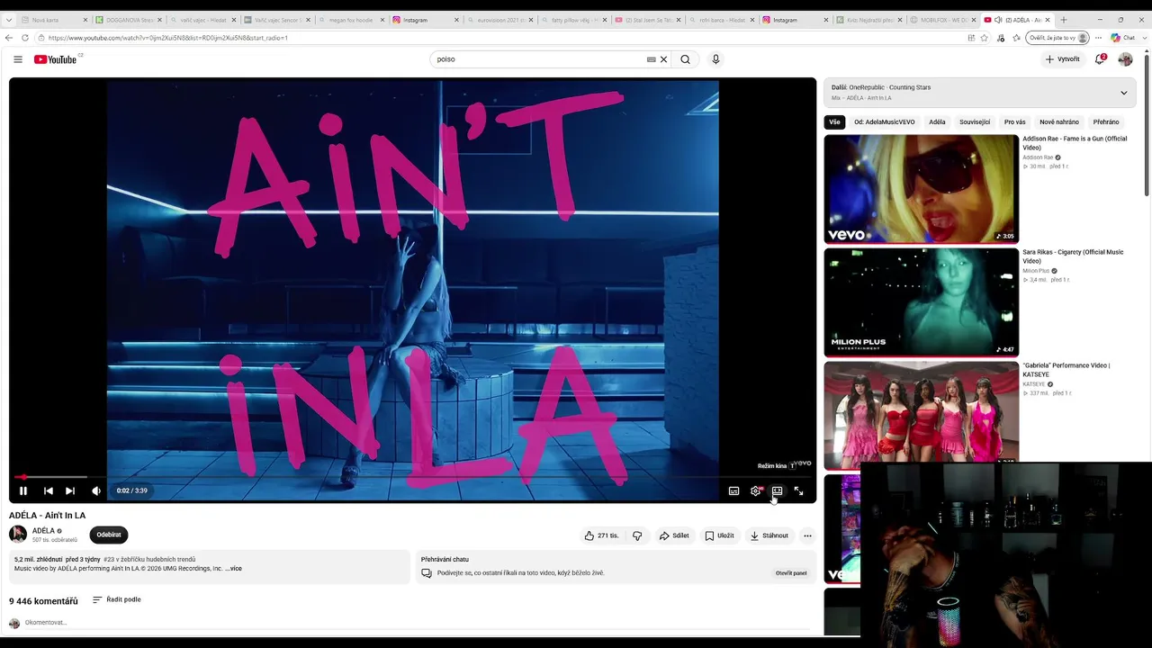
Task: Select the Adéla filter chip
Action: pos(937,122)
